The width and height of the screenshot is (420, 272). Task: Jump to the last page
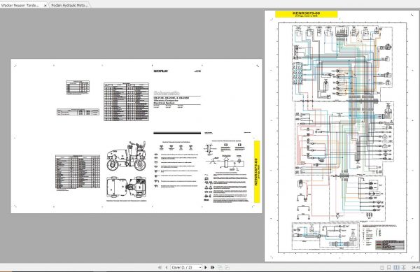[213, 267]
